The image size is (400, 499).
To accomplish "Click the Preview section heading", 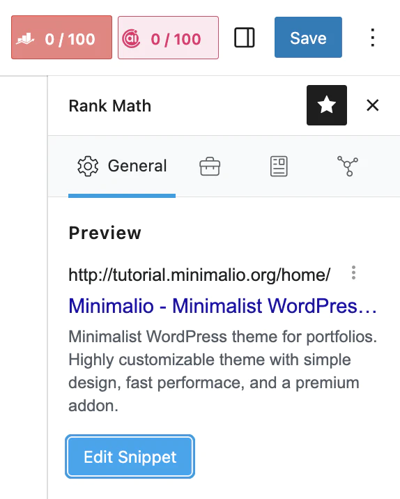I will (105, 233).
